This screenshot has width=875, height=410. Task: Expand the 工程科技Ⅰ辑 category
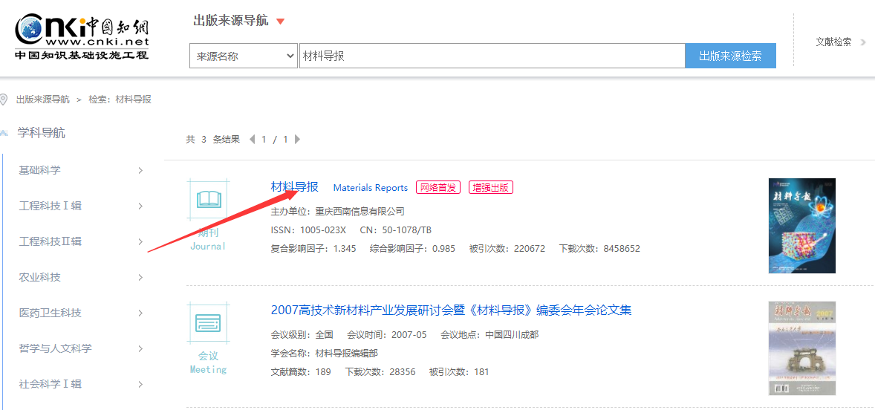coord(140,206)
